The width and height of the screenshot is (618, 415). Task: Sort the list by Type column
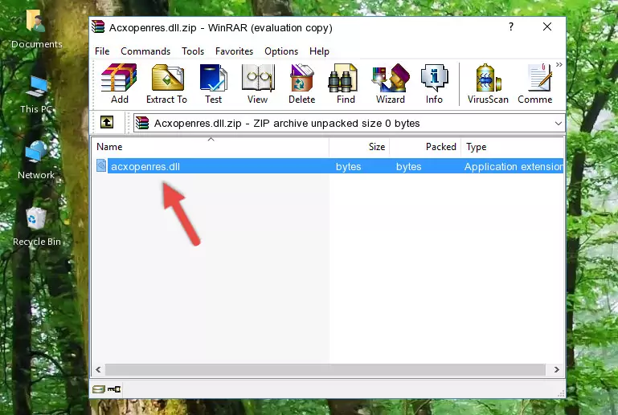(513, 147)
